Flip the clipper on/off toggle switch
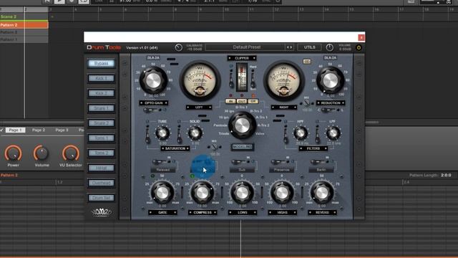The height and width of the screenshot is (258, 458). coord(231,80)
